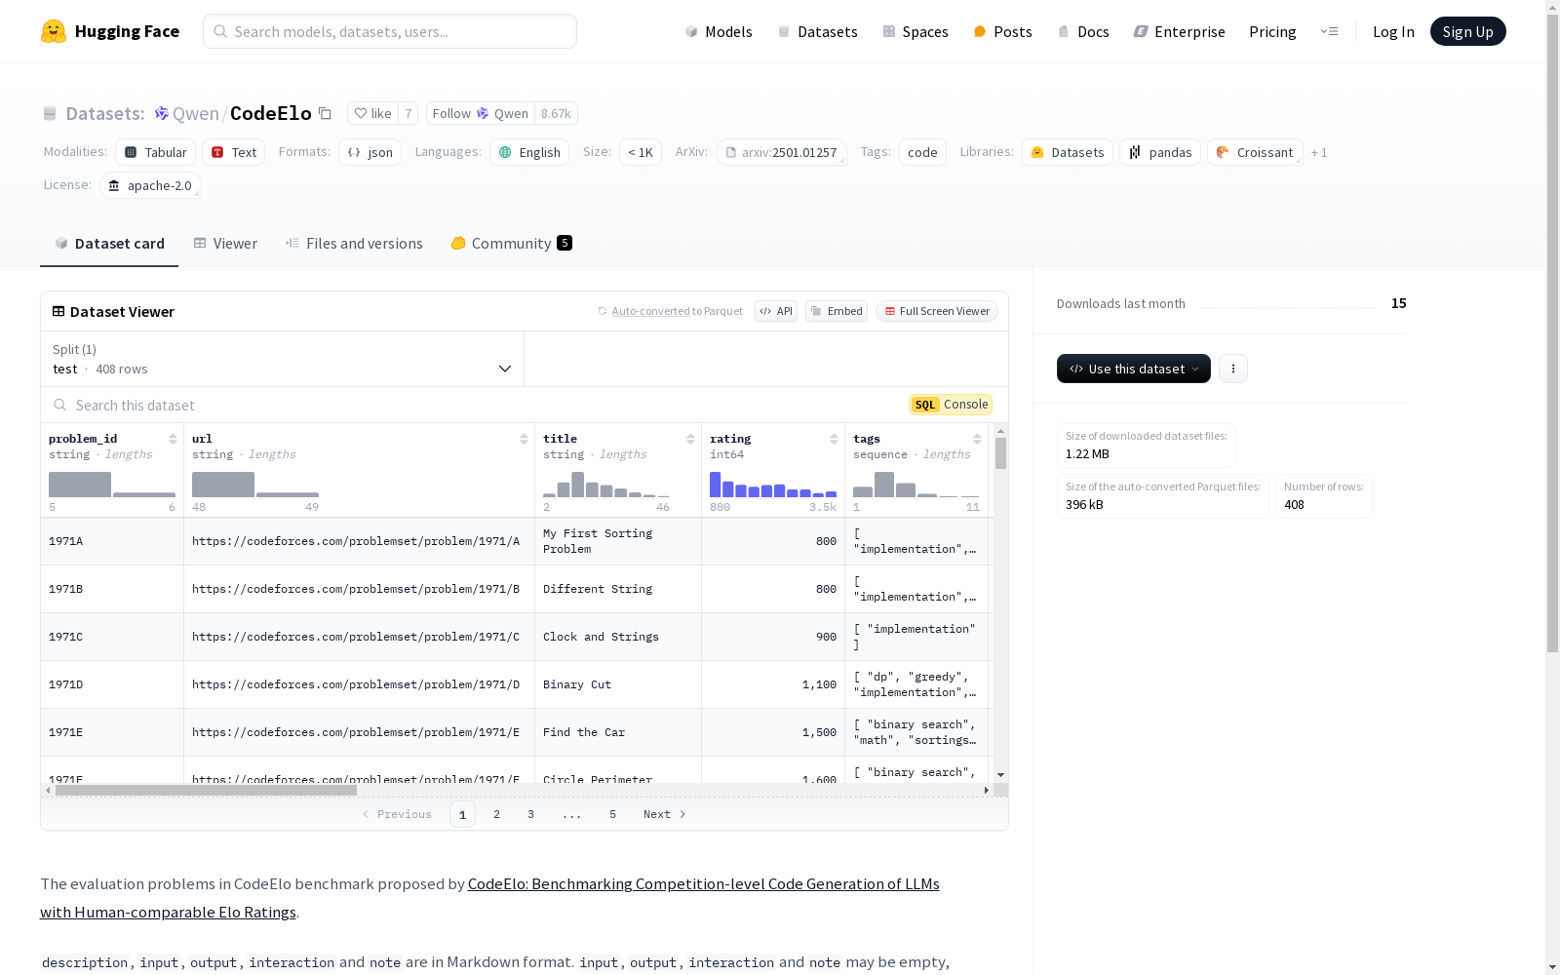Click the Sign Up button
The height and width of the screenshot is (975, 1560).
(1467, 31)
